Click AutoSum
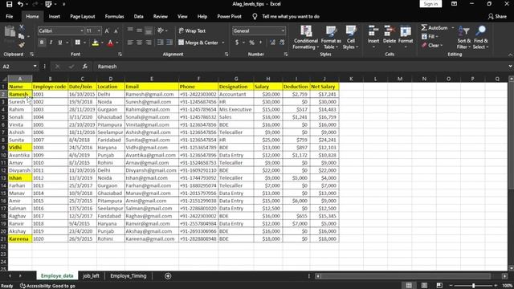Viewport: 514px width, 289px height. pos(434,28)
